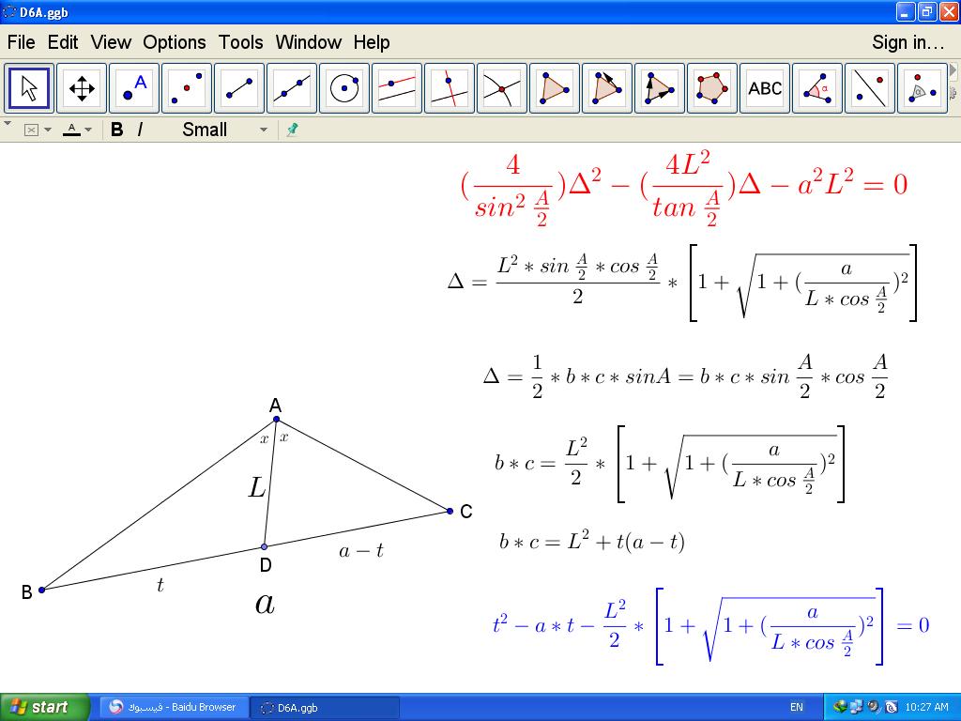Expand the background color dropdown arrow

[x=48, y=130]
